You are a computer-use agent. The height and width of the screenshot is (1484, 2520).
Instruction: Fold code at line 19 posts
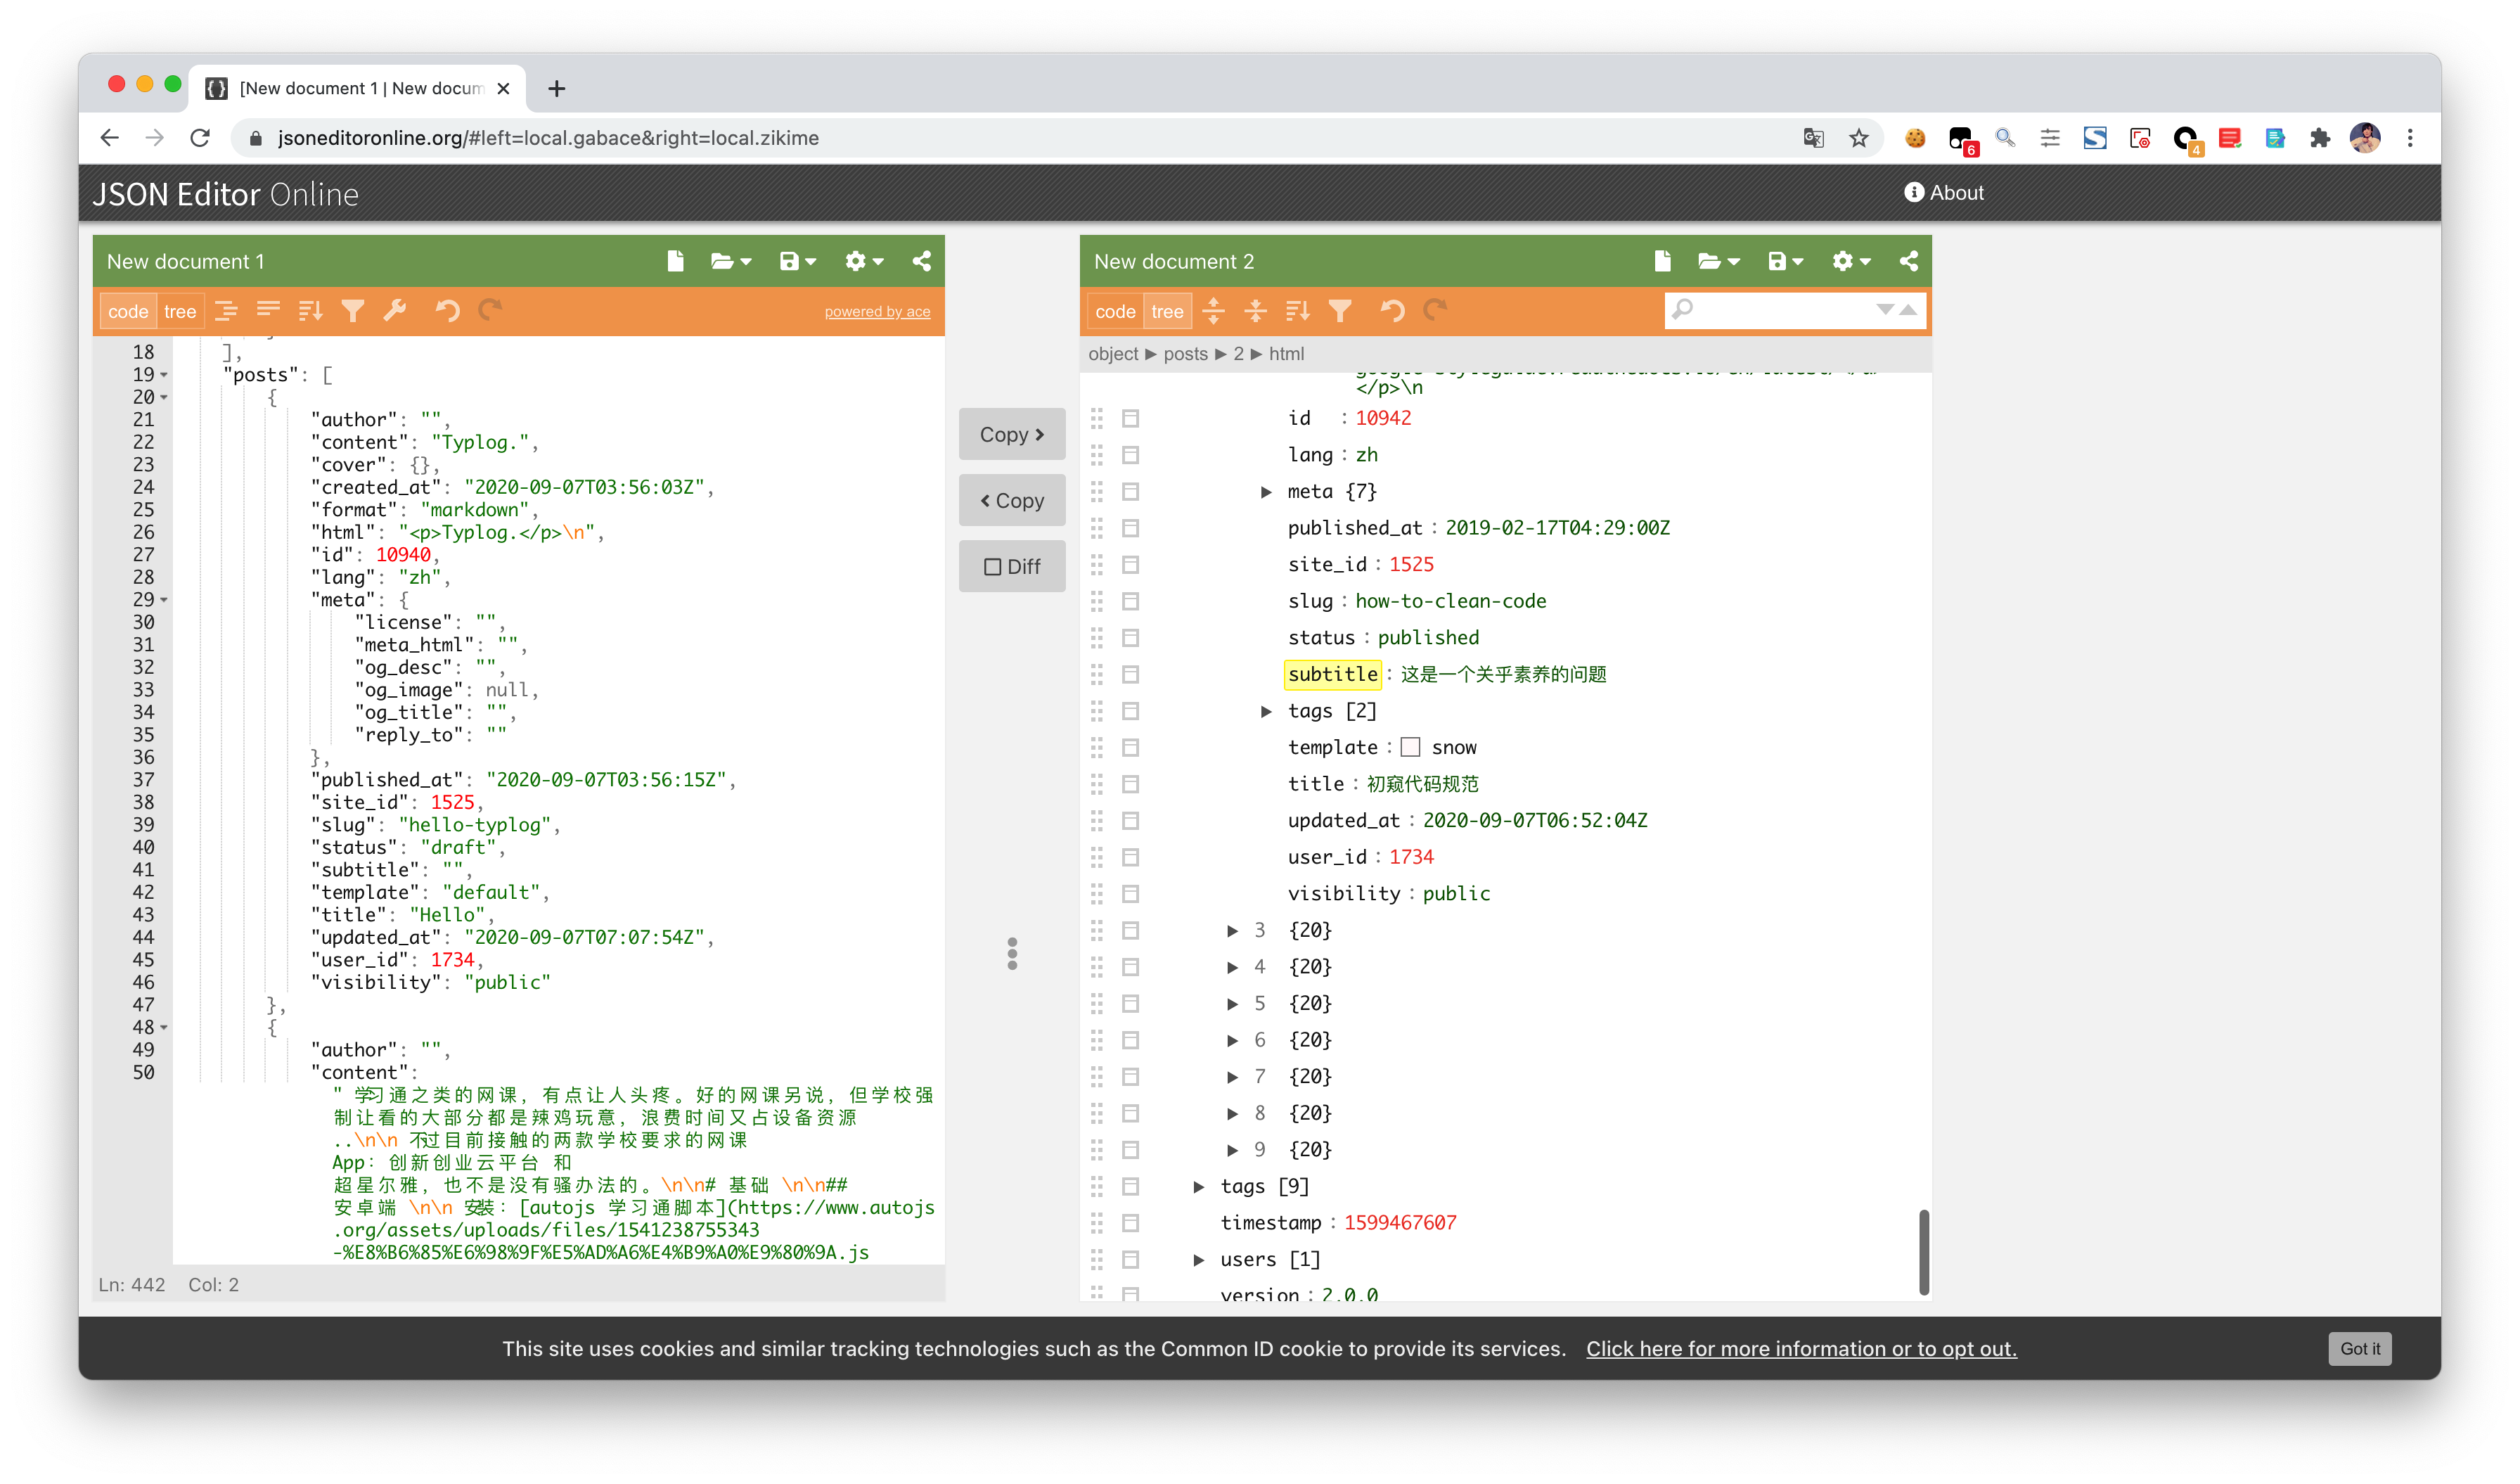click(164, 375)
